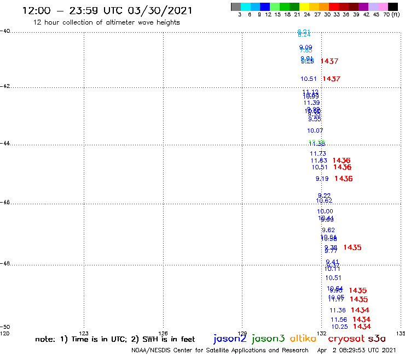
Task: Click the s3a satellite label
Action: tap(377, 339)
